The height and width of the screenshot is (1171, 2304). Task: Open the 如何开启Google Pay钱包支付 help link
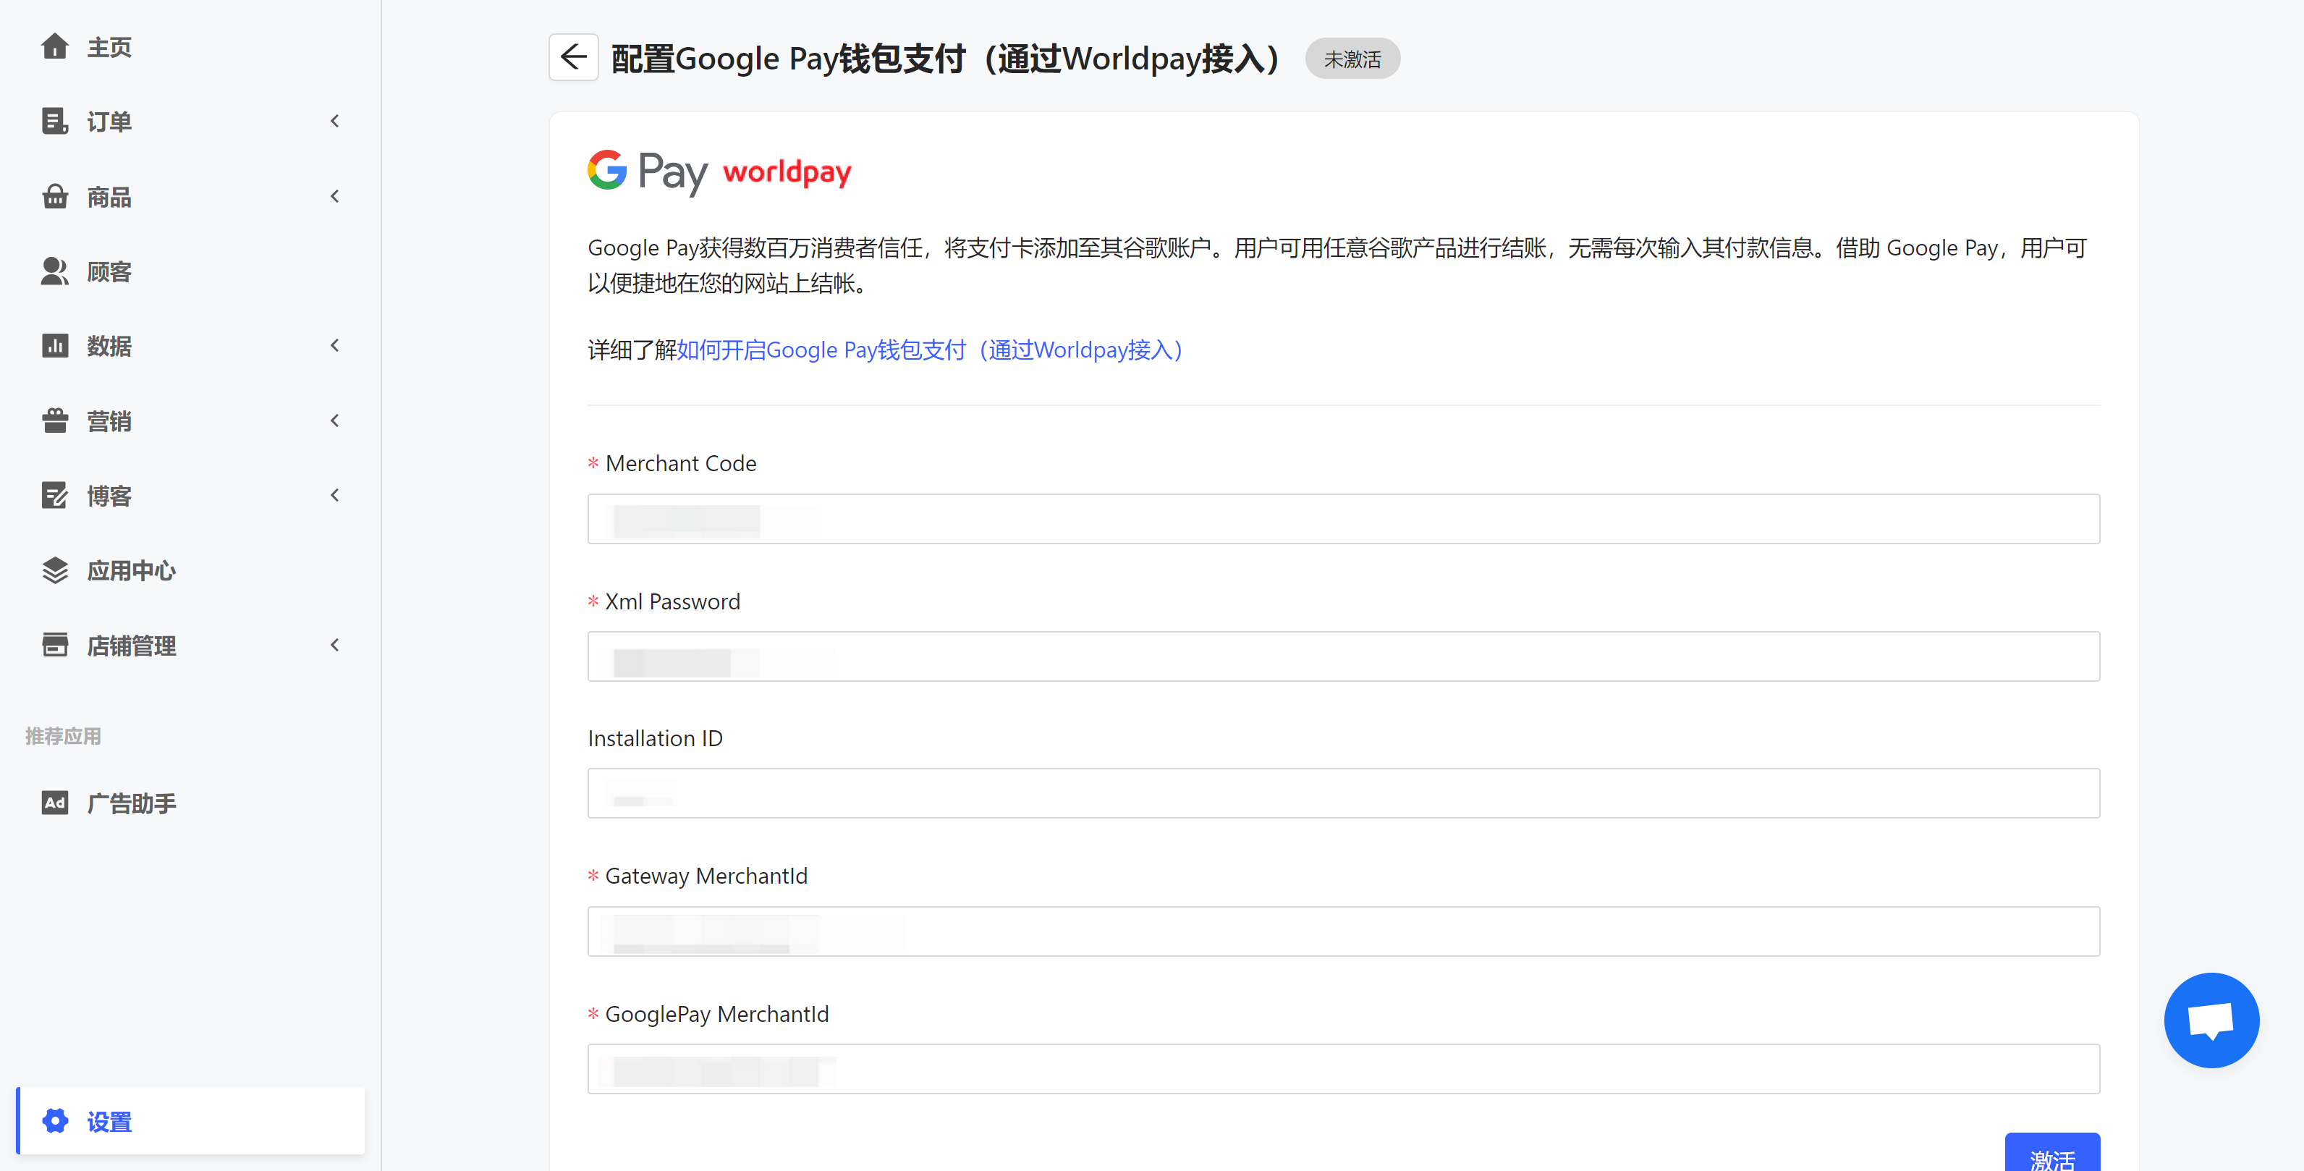tap(930, 350)
